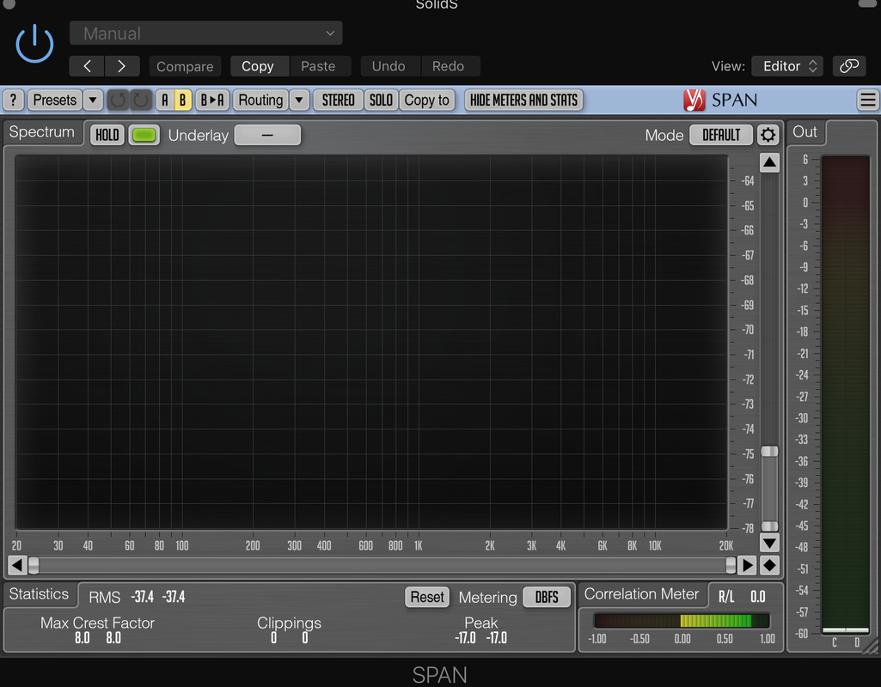Open the hamburger settings menu
The width and height of the screenshot is (881, 687).
(867, 100)
